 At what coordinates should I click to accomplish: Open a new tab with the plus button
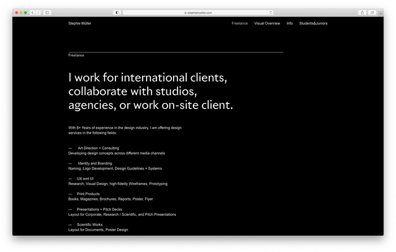click(x=381, y=14)
